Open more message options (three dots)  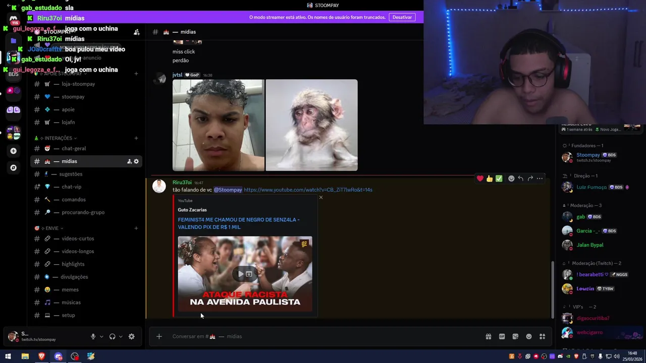540,178
